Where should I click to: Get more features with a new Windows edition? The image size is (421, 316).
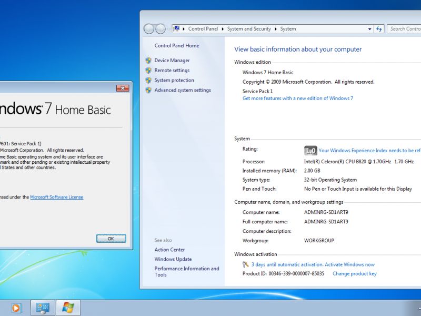pyautogui.click(x=298, y=98)
